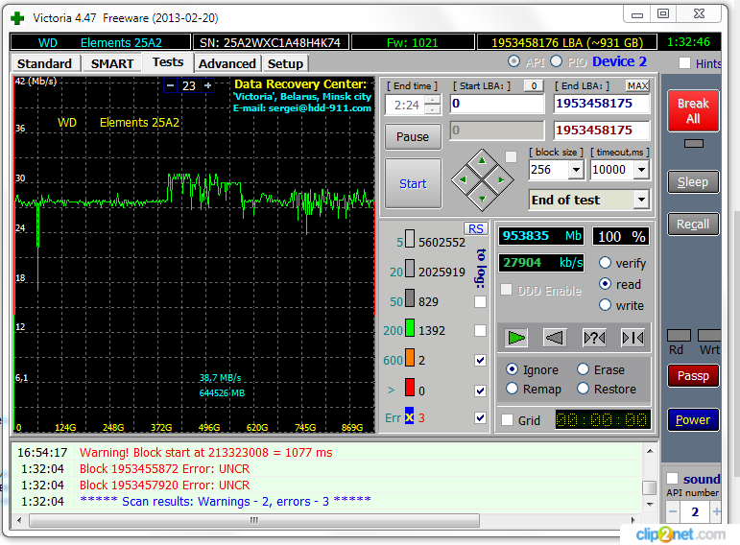Open the Advanced tab
This screenshot has width=740, height=545.
point(227,63)
